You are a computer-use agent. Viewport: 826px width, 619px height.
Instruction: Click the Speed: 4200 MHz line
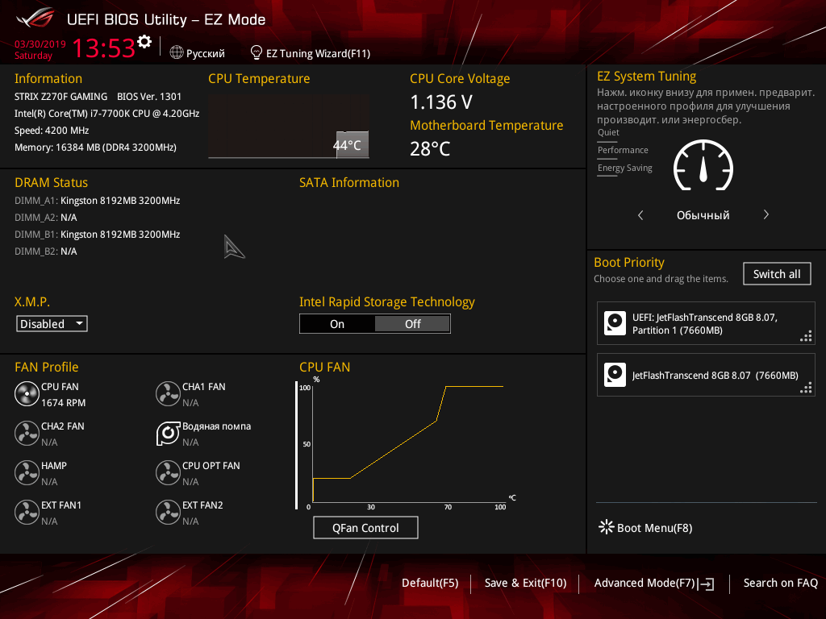(x=52, y=131)
